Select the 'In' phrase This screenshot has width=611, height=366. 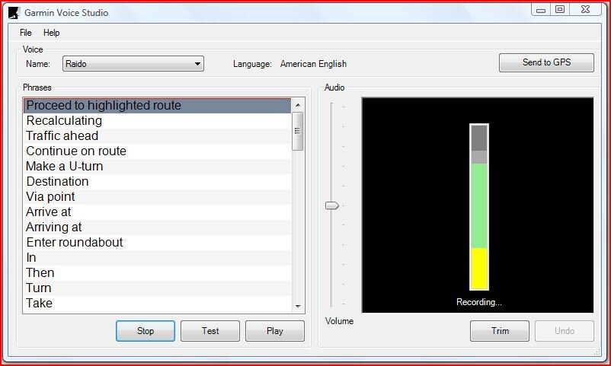tap(157, 257)
